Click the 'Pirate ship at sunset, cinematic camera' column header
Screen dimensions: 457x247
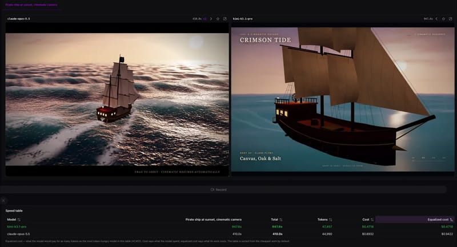point(213,220)
